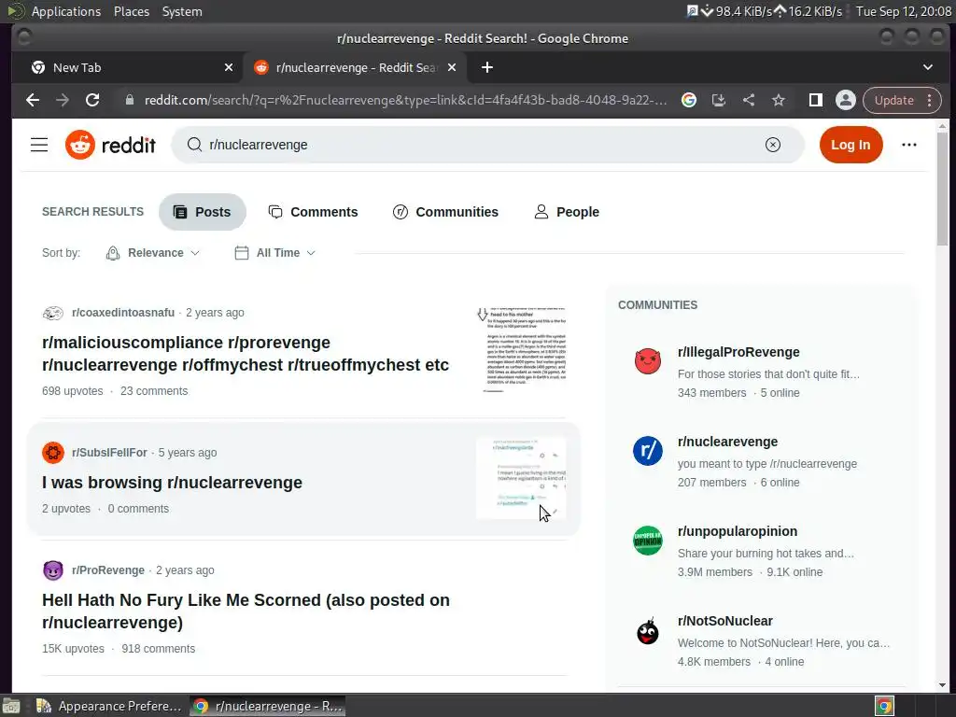Click the r/nuclearevenge community avatar

[648, 451]
